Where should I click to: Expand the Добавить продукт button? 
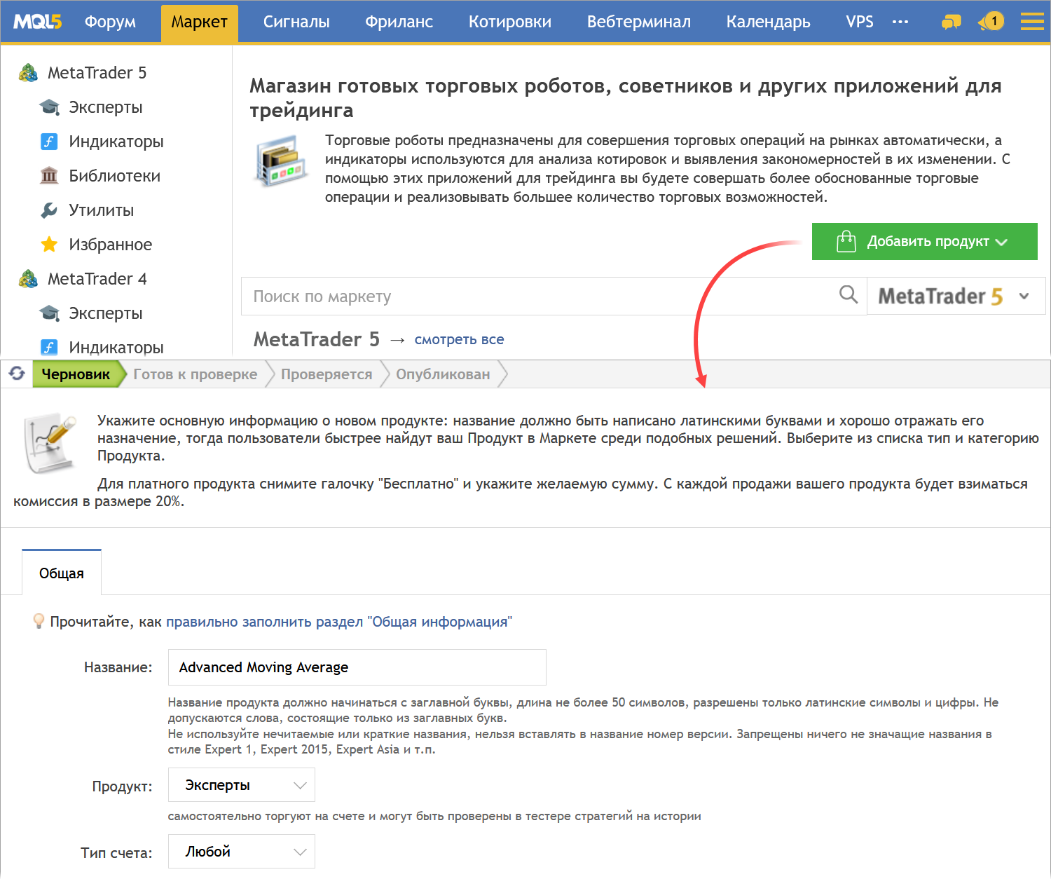[x=925, y=241]
